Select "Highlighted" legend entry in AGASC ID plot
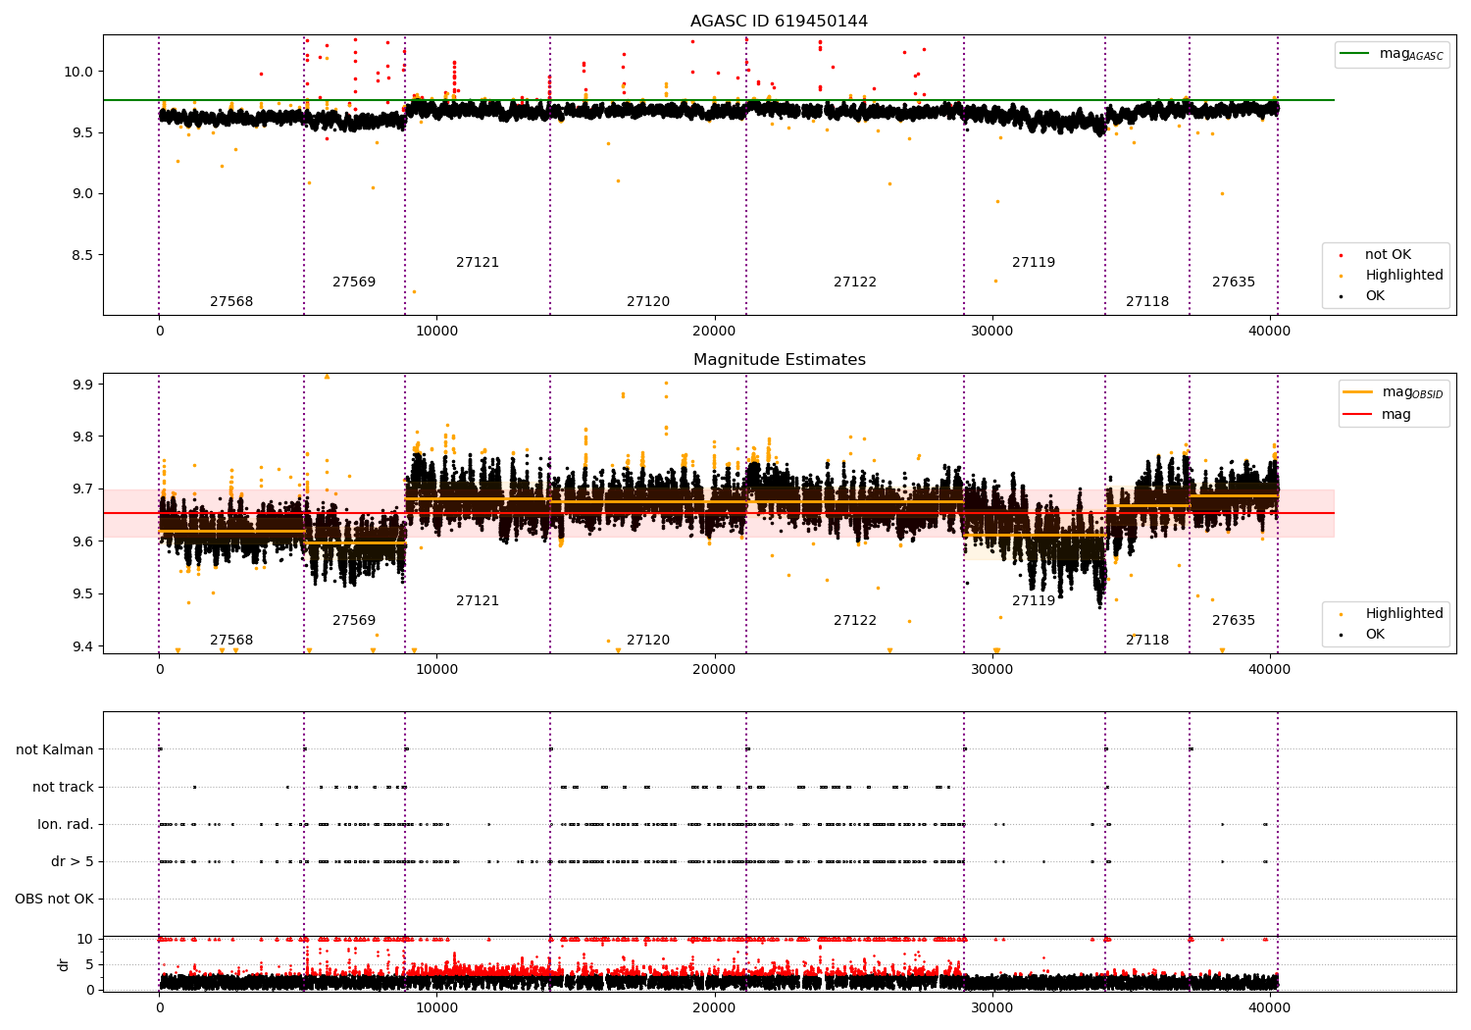Screen dimensions: 1471x1030 point(1404,276)
